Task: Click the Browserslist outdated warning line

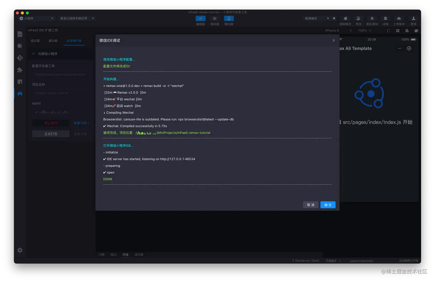Action: pos(169,119)
